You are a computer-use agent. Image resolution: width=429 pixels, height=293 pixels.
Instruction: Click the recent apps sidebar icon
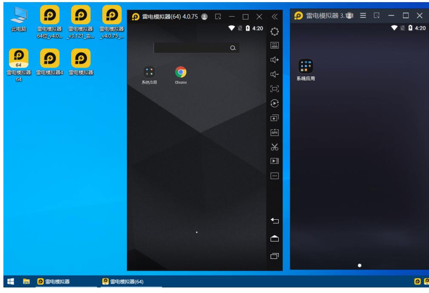coord(274,256)
